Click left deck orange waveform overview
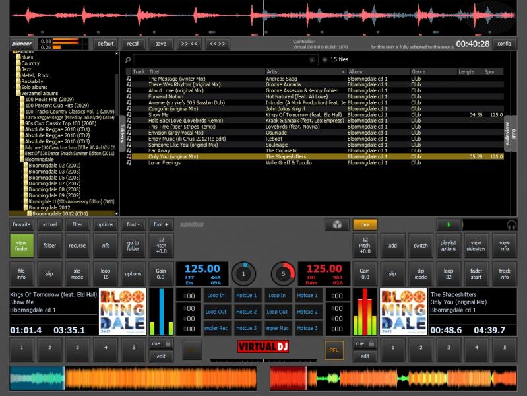527x396 pixels. tap(133, 378)
